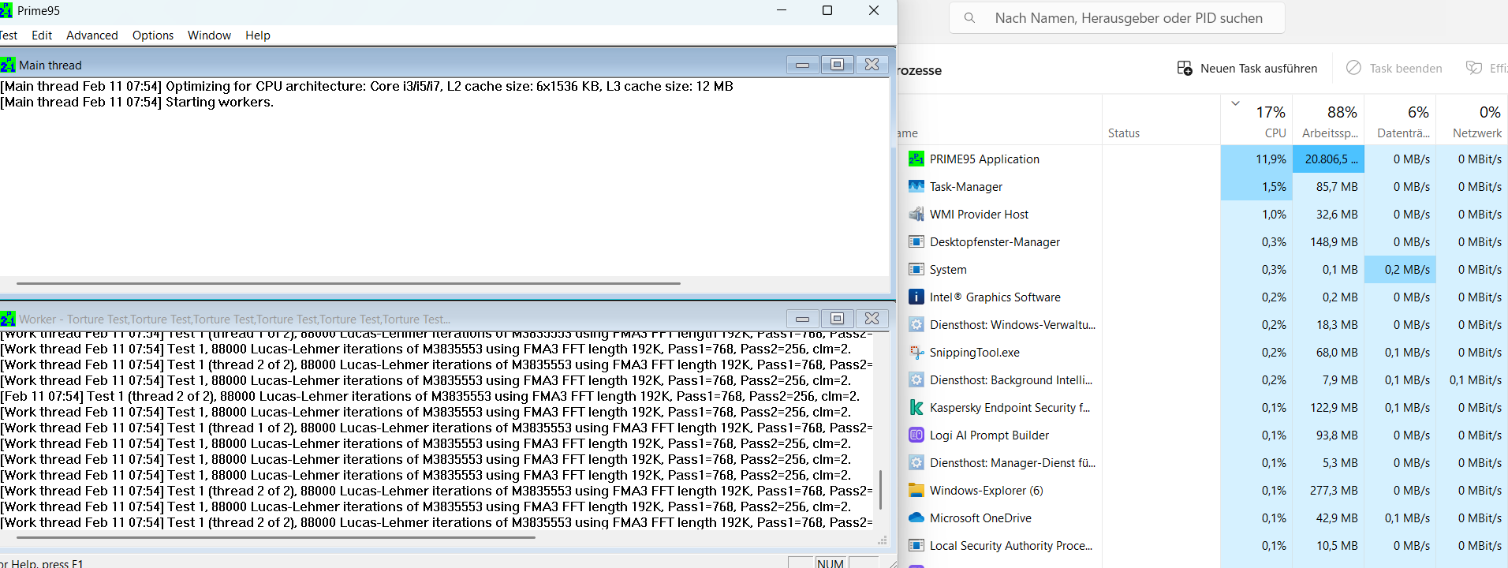
Task: Open the Options menu in Prime95
Action: 153,35
